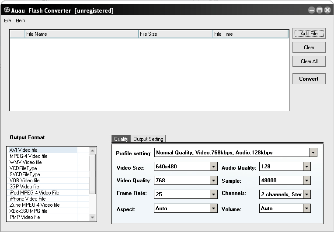Click the format list scroll down arrow

pyautogui.click(x=92, y=217)
